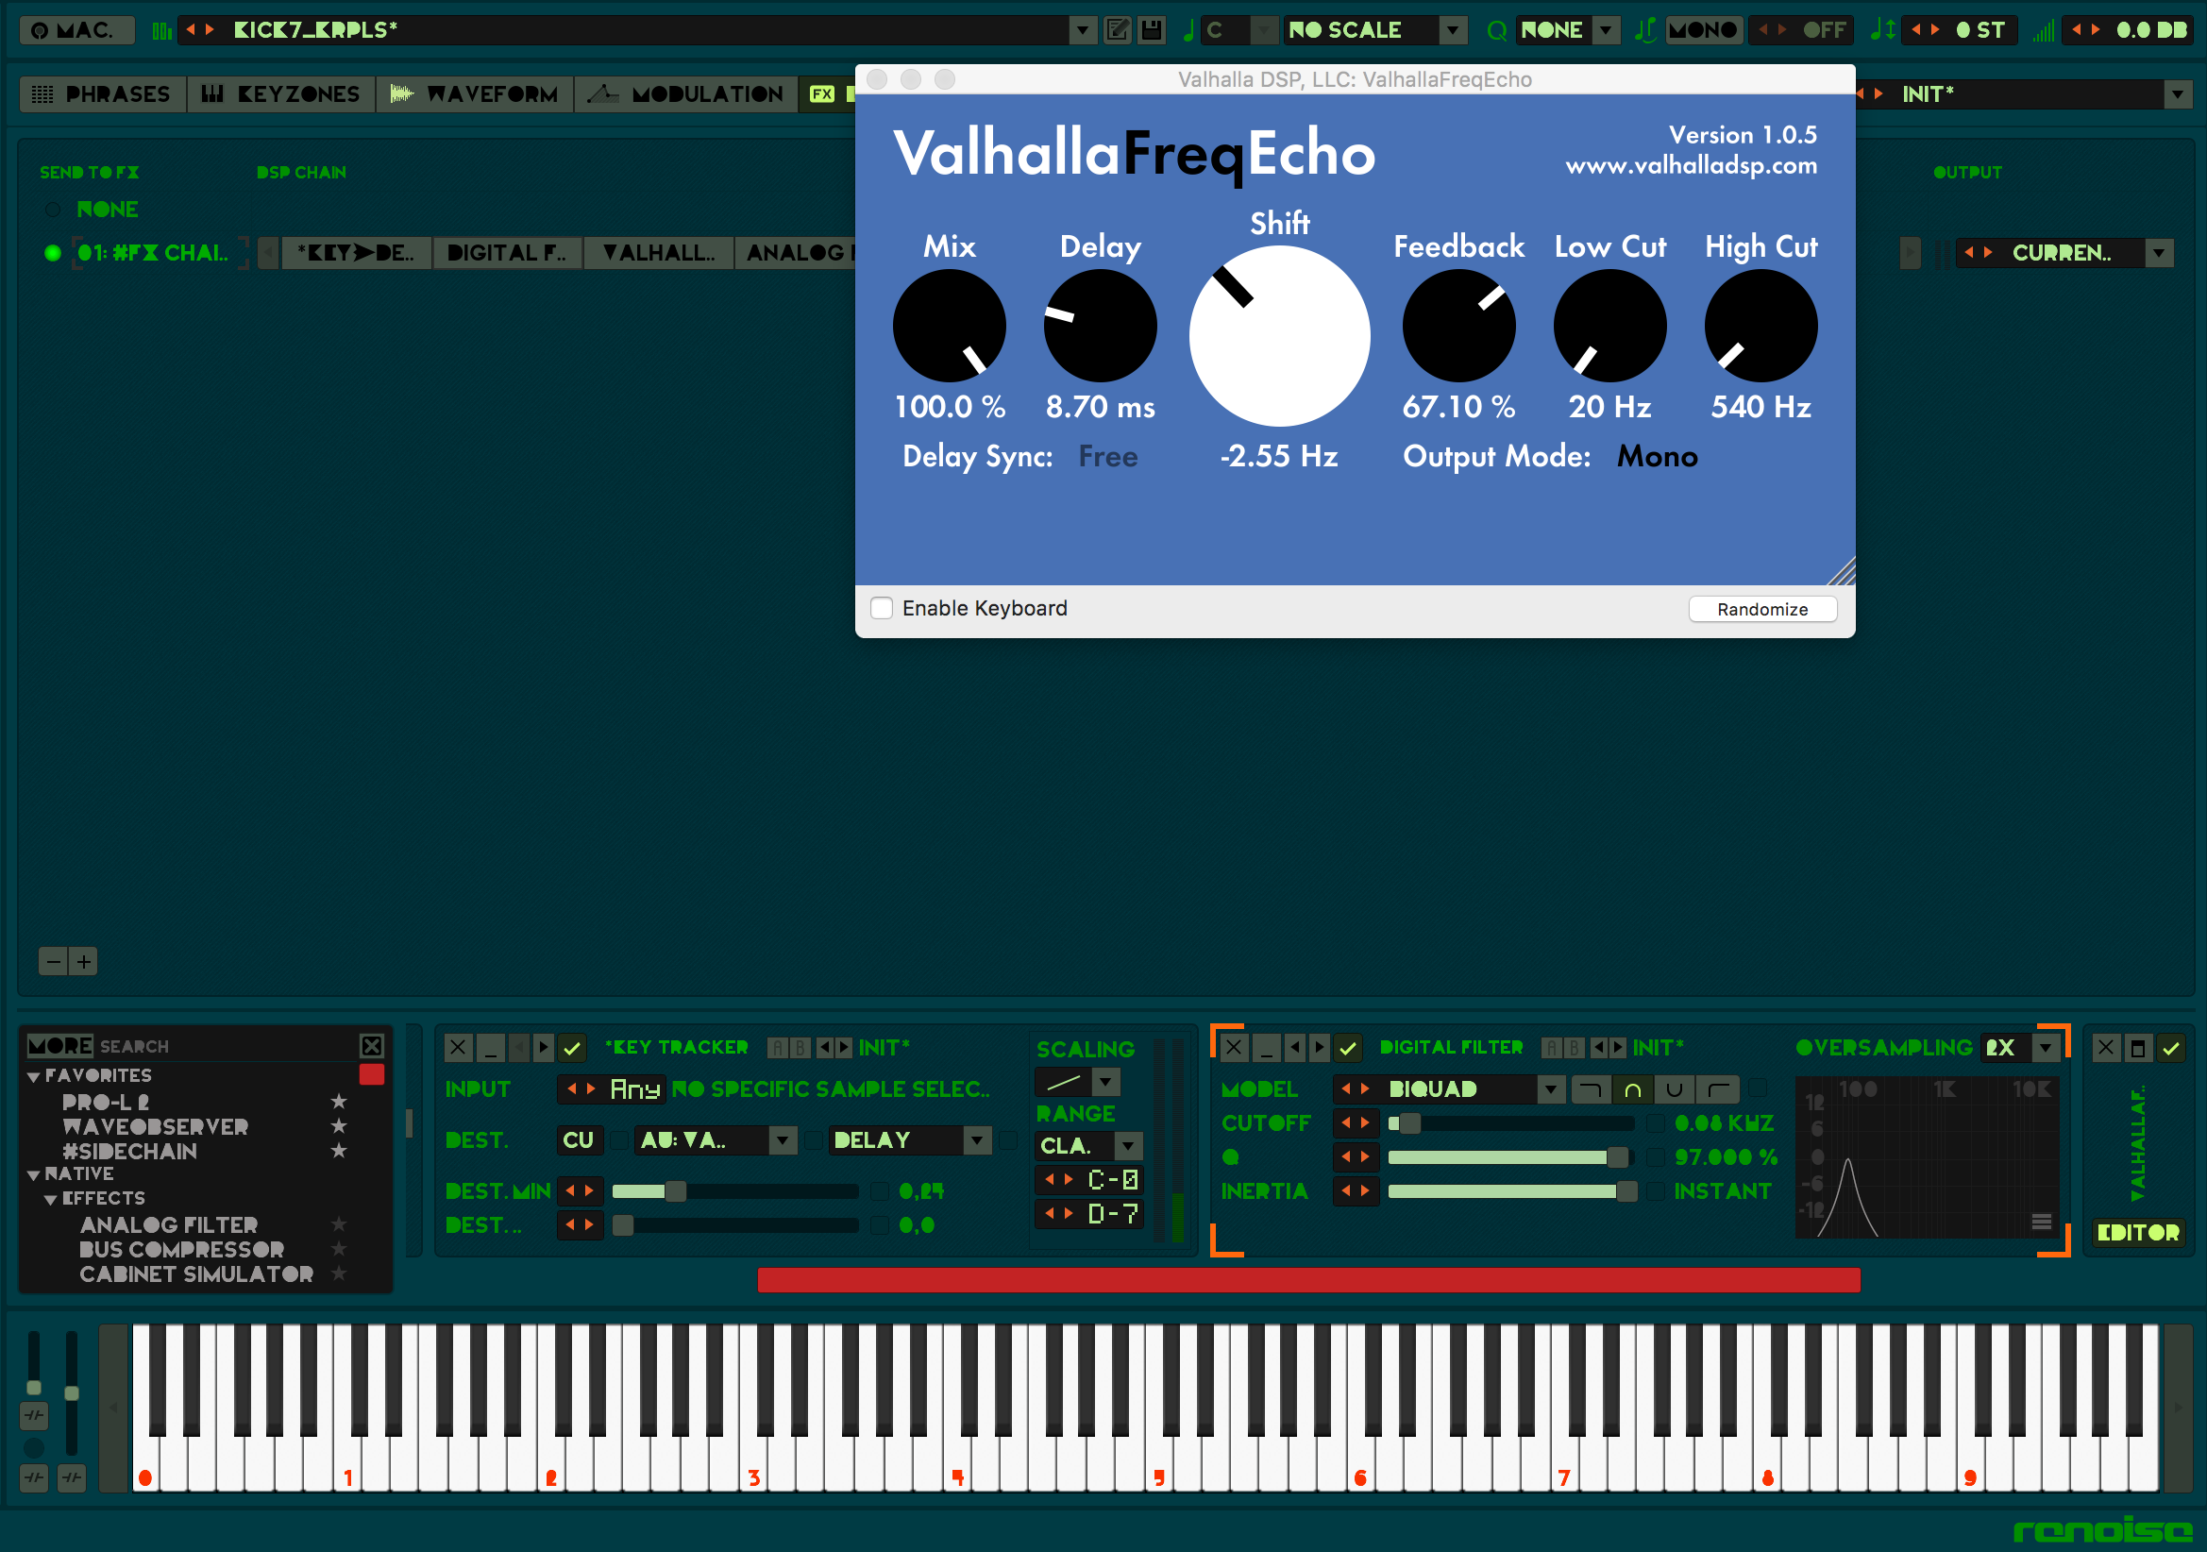Image resolution: width=2207 pixels, height=1552 pixels.
Task: Open Key Tracker DELAY parameter dropdown
Action: point(978,1140)
